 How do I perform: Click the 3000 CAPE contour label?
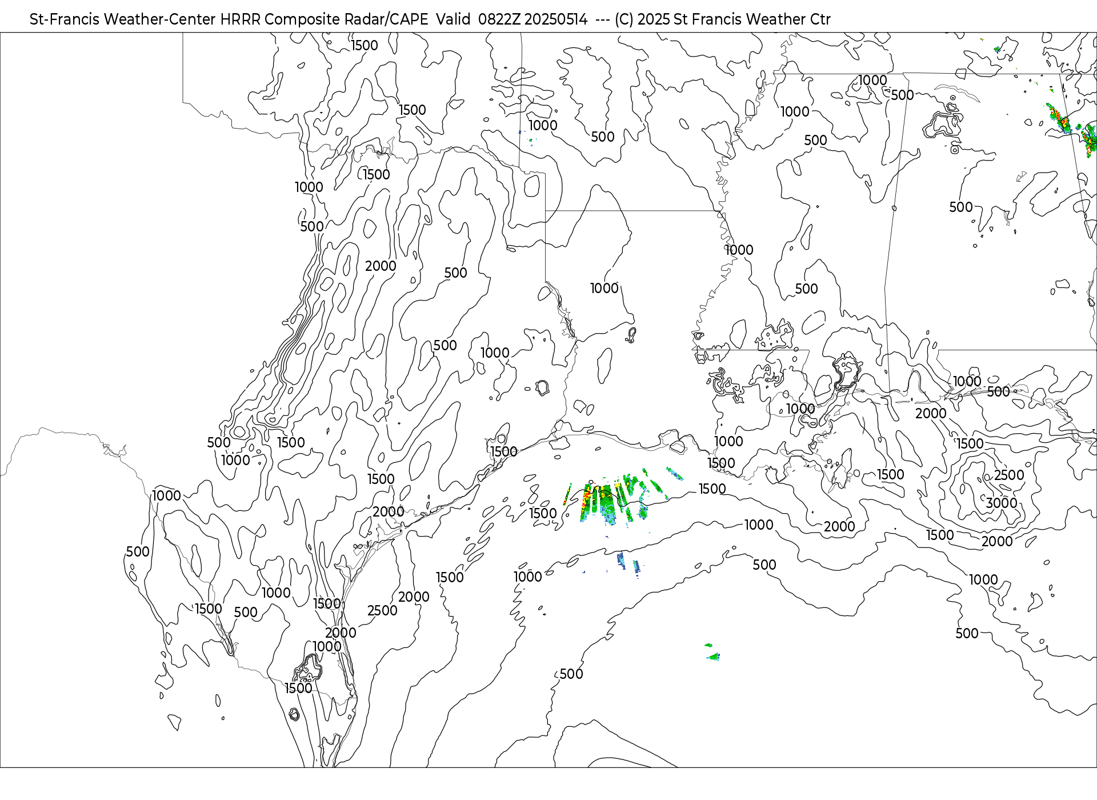[x=1002, y=503]
